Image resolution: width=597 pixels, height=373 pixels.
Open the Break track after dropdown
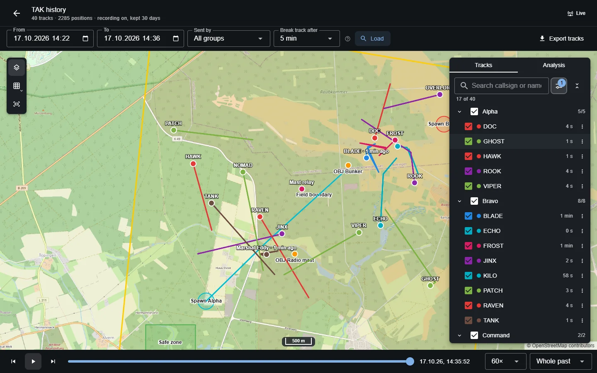click(x=307, y=39)
